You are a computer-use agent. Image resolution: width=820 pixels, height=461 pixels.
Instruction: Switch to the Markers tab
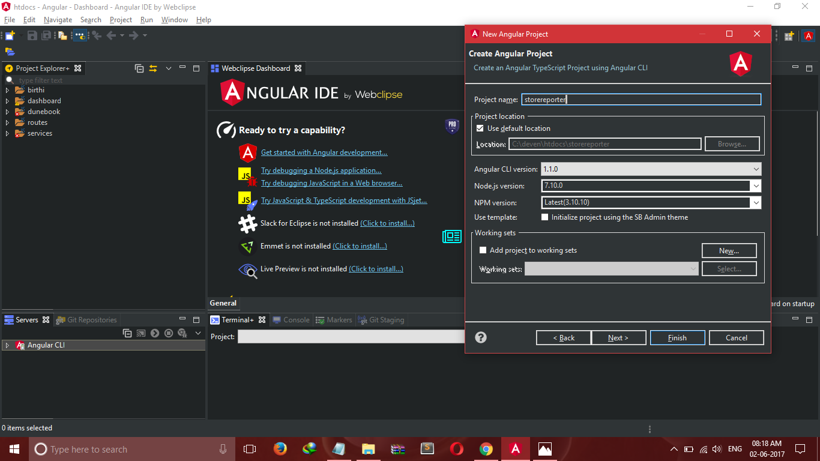(334, 320)
